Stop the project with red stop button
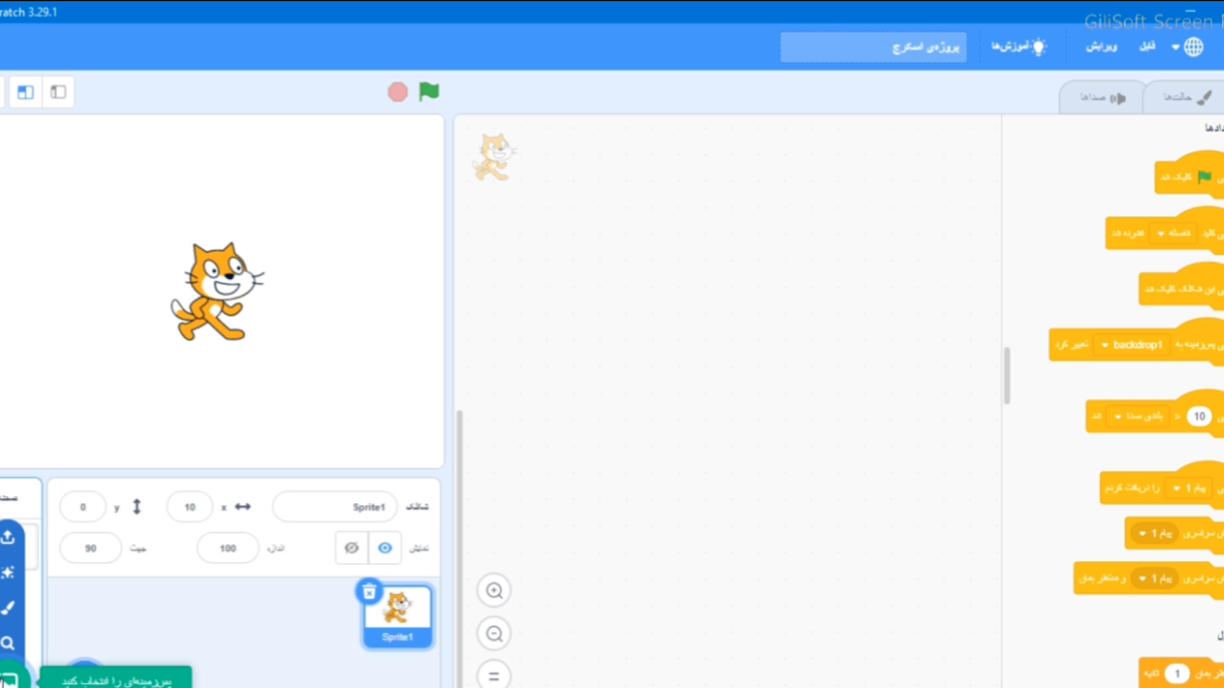The height and width of the screenshot is (688, 1224). (x=398, y=92)
